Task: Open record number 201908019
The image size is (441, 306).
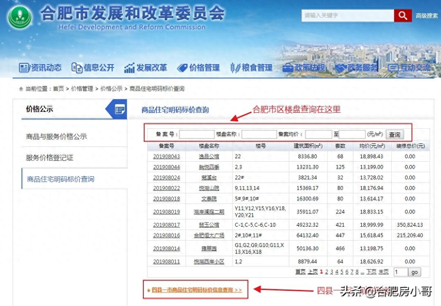Action: [167, 212]
